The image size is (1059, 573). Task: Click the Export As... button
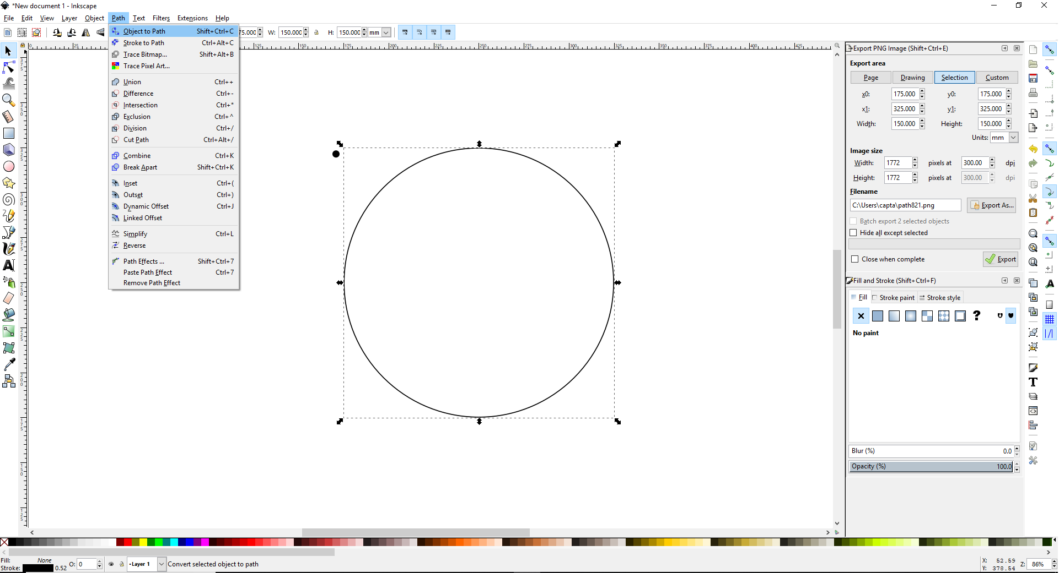coord(992,205)
